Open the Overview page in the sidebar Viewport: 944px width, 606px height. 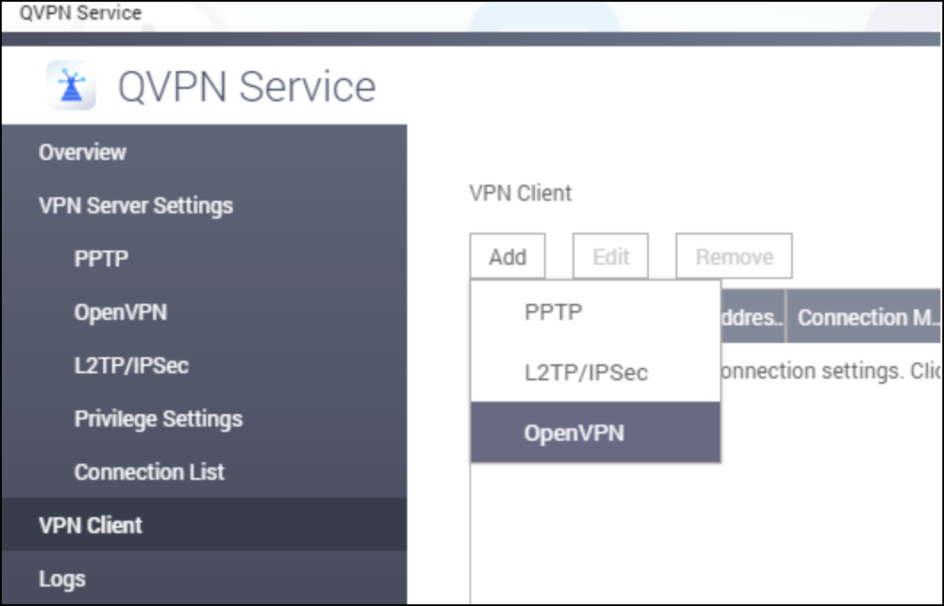coord(83,152)
